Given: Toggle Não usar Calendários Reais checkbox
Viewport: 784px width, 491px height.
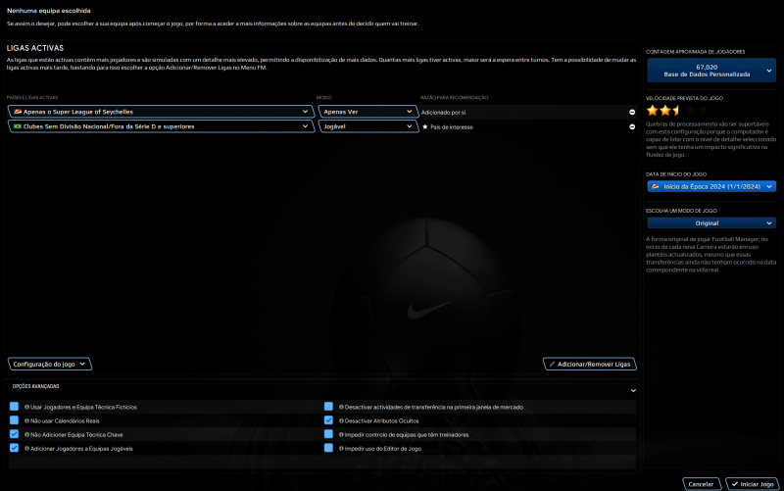Looking at the screenshot, I should pyautogui.click(x=14, y=420).
